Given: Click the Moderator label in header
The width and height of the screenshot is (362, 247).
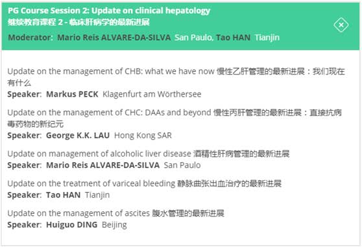Looking at the screenshot, I should tap(30, 38).
